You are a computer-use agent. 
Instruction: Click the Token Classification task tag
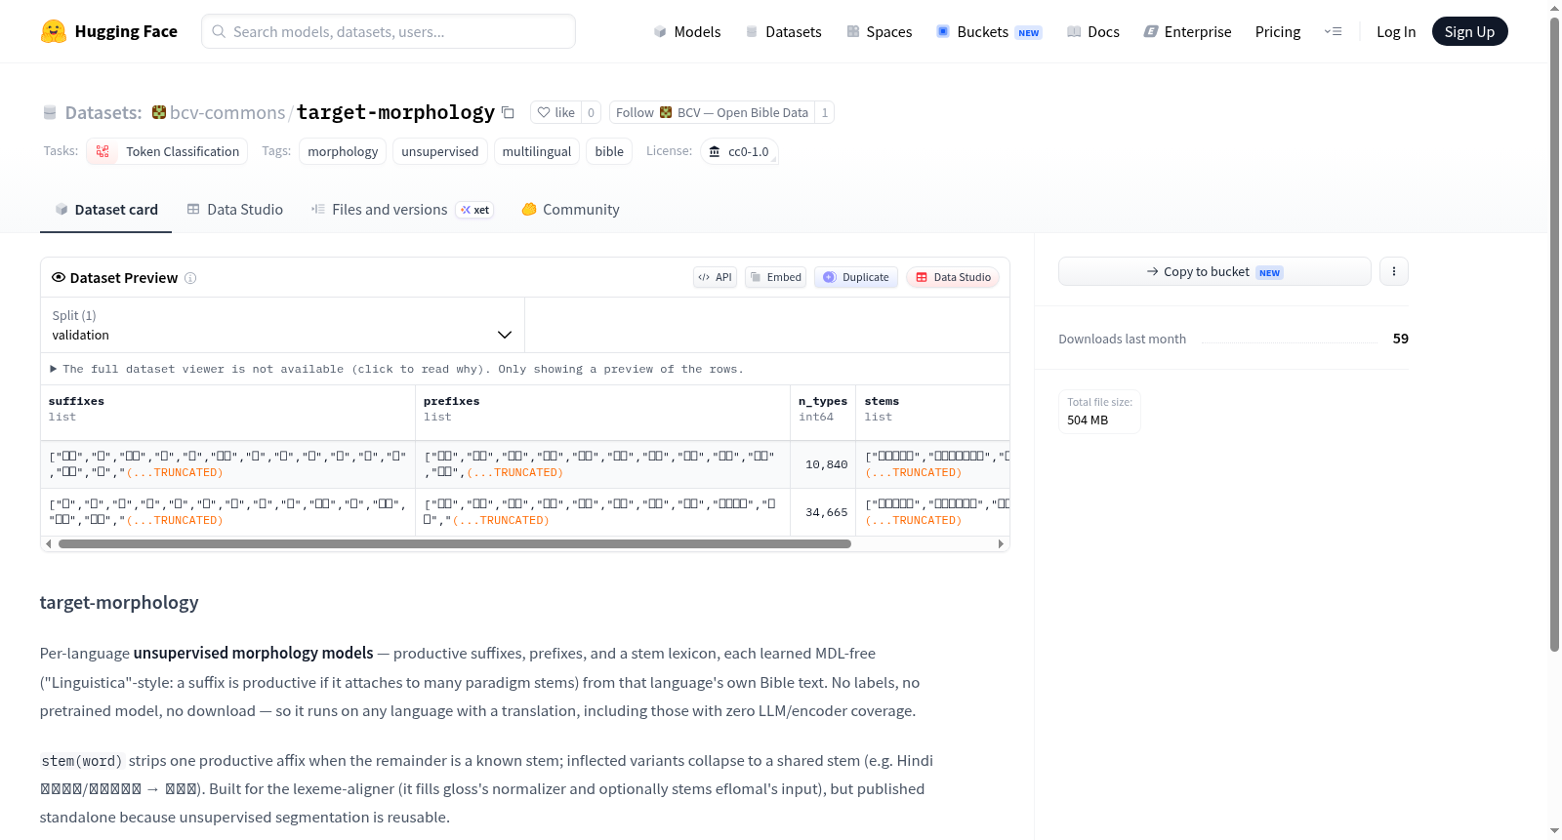point(167,151)
